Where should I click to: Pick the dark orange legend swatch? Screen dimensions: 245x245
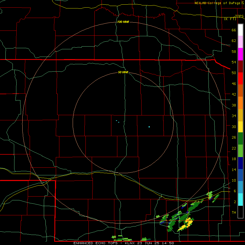240,90
